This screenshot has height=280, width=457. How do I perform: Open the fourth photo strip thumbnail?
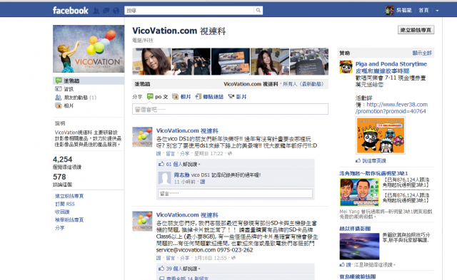point(270,62)
